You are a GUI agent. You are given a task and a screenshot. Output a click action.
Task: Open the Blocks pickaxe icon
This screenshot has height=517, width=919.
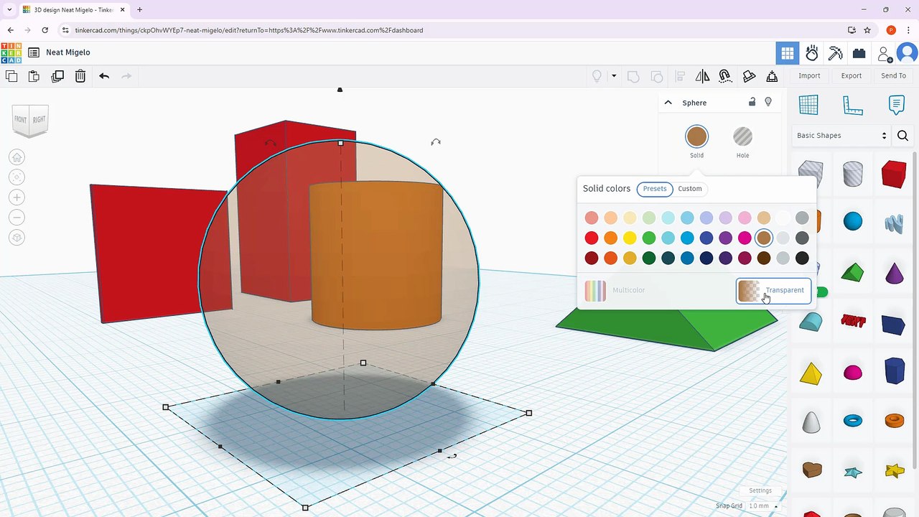[835, 53]
